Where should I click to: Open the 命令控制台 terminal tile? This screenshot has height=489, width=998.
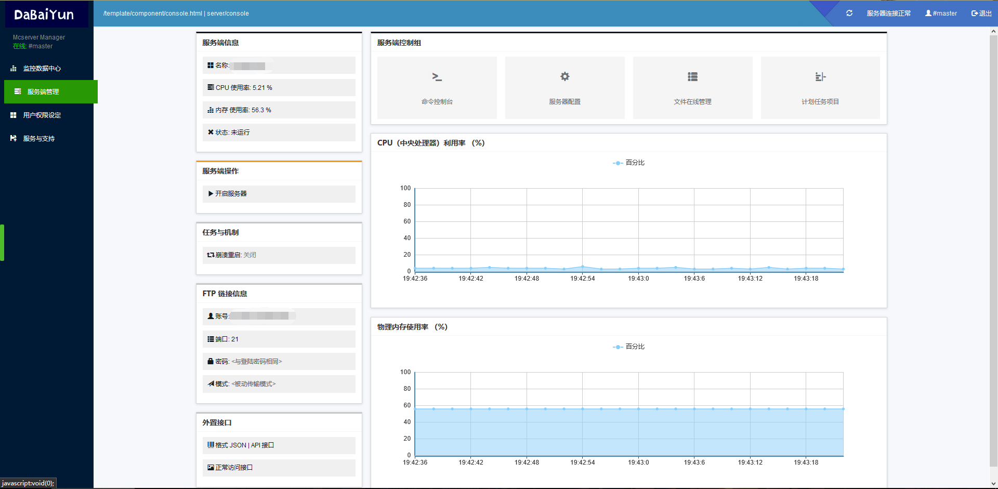point(437,88)
